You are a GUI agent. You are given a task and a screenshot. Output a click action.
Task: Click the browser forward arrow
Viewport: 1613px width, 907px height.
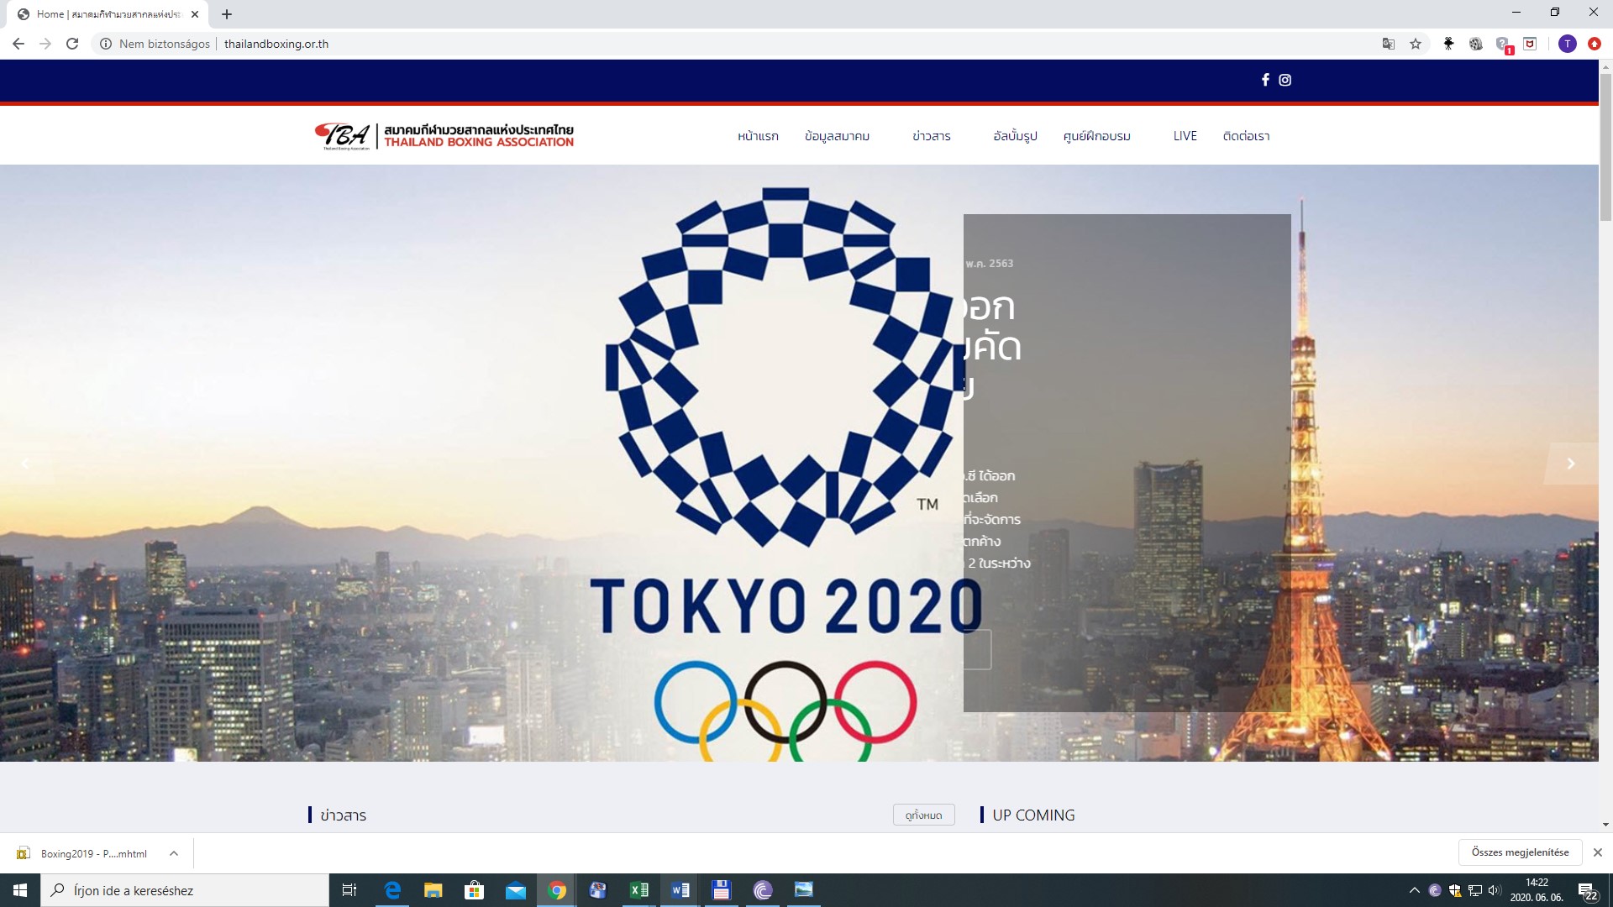click(45, 44)
